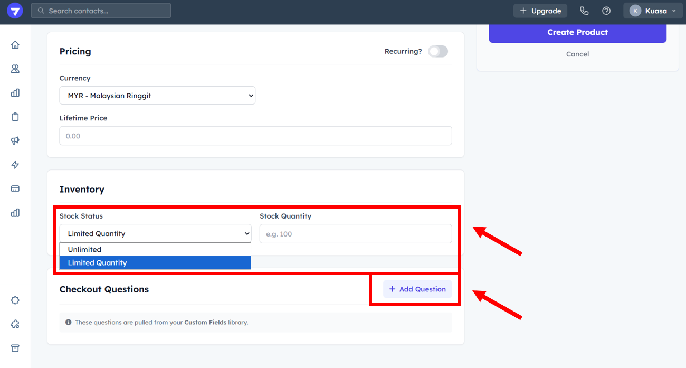Click the home icon in the sidebar

[x=15, y=45]
